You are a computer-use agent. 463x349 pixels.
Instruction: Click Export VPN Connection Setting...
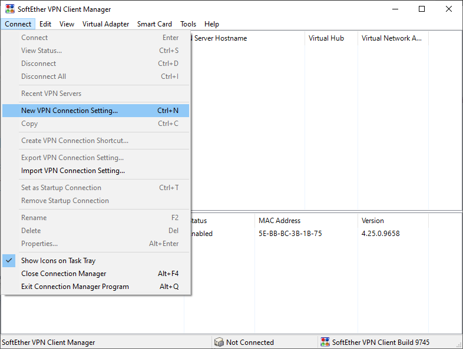click(x=95, y=158)
